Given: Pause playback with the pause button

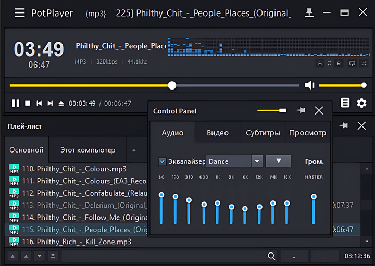Looking at the screenshot, I should coord(16,103).
